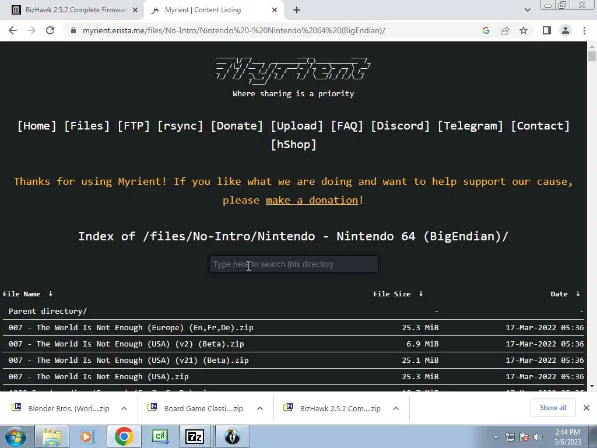Download 007 (USA) (v21) (Beta).zip

(x=128, y=360)
